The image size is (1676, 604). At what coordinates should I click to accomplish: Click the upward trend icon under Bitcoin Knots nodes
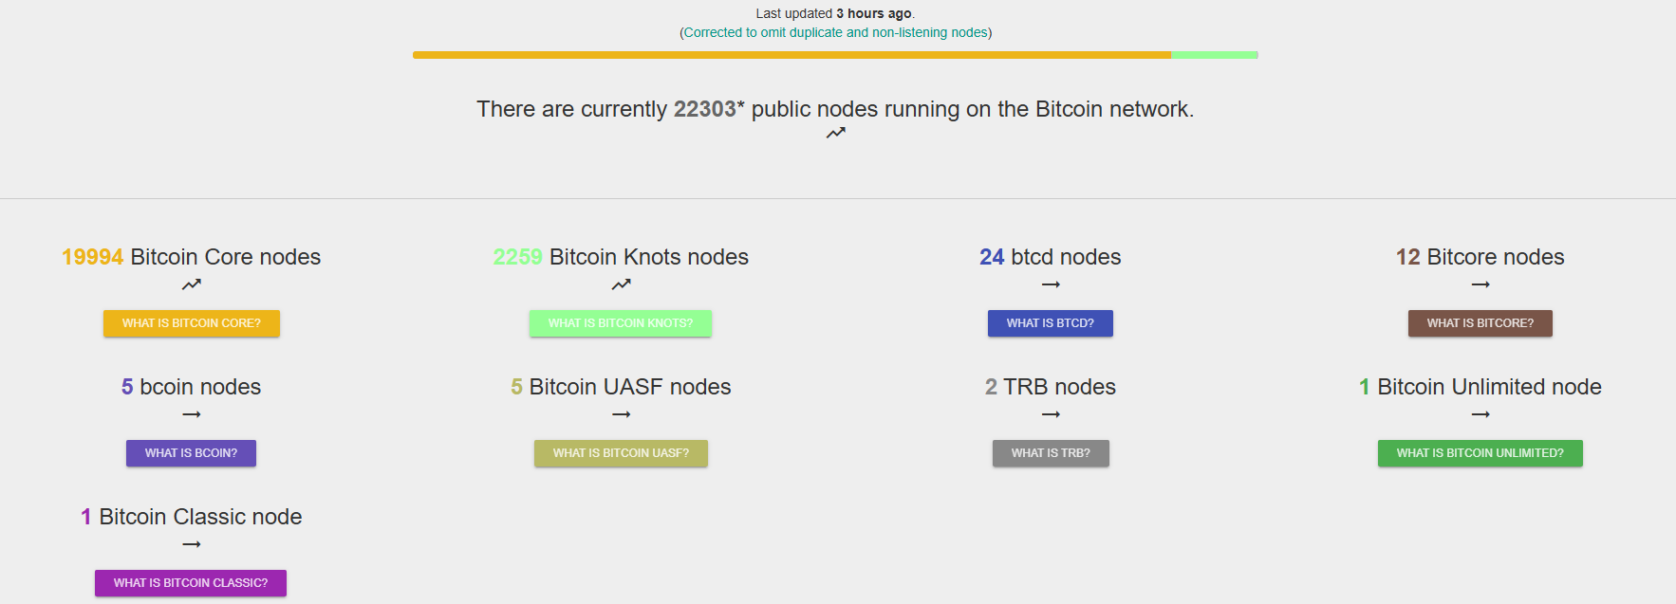coord(621,284)
